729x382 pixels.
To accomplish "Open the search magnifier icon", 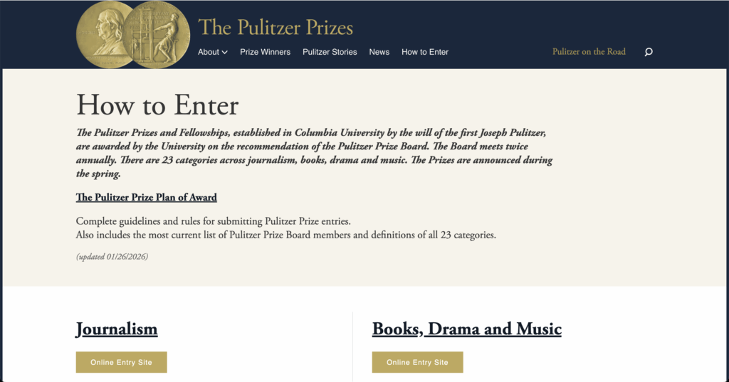I will (x=648, y=52).
